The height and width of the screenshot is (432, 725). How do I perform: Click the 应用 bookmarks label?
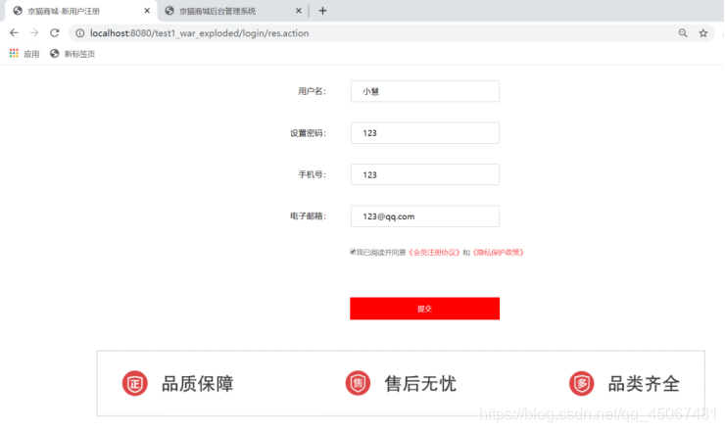point(31,54)
